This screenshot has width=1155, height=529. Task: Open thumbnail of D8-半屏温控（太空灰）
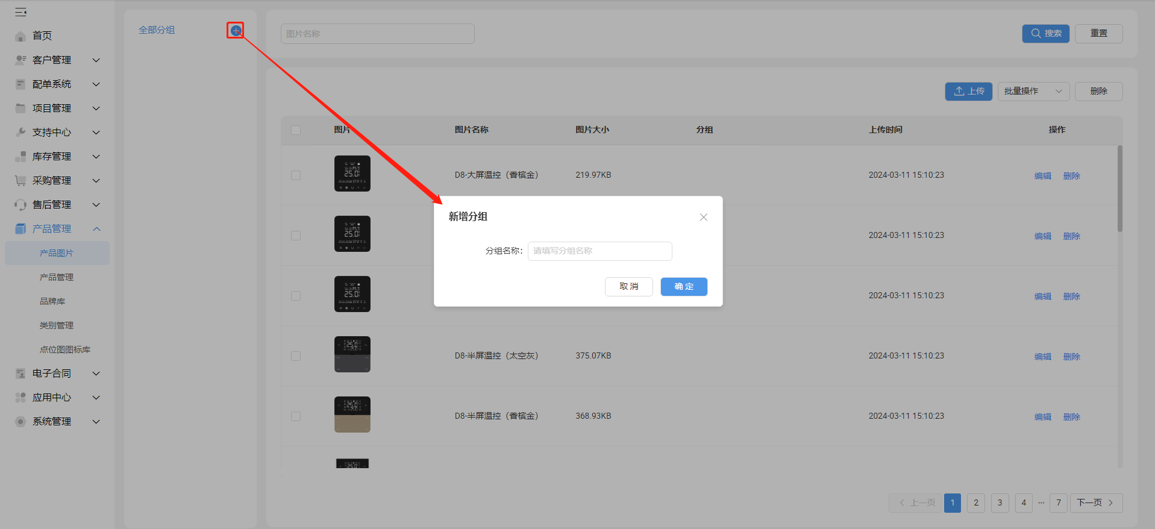352,354
